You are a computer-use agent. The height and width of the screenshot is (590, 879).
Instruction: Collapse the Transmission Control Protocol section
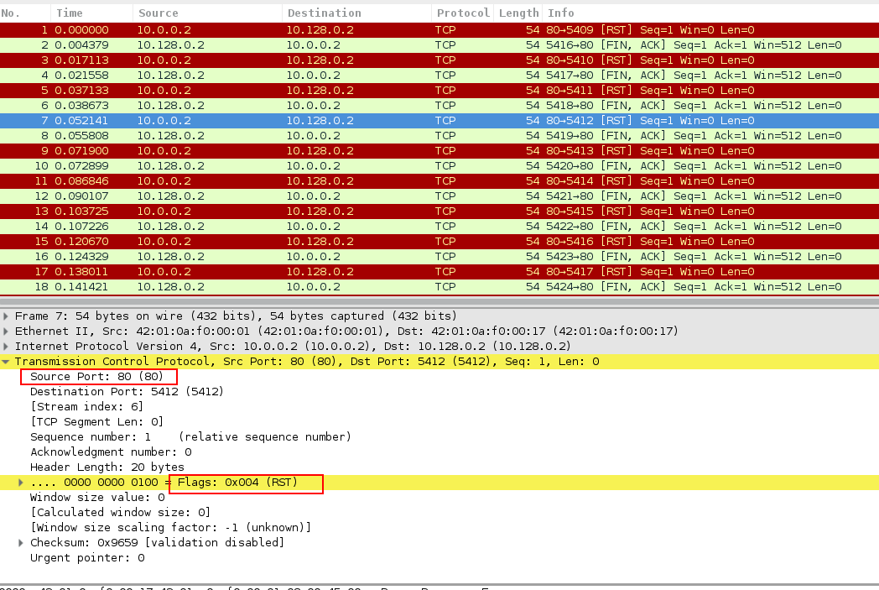[x=6, y=362]
